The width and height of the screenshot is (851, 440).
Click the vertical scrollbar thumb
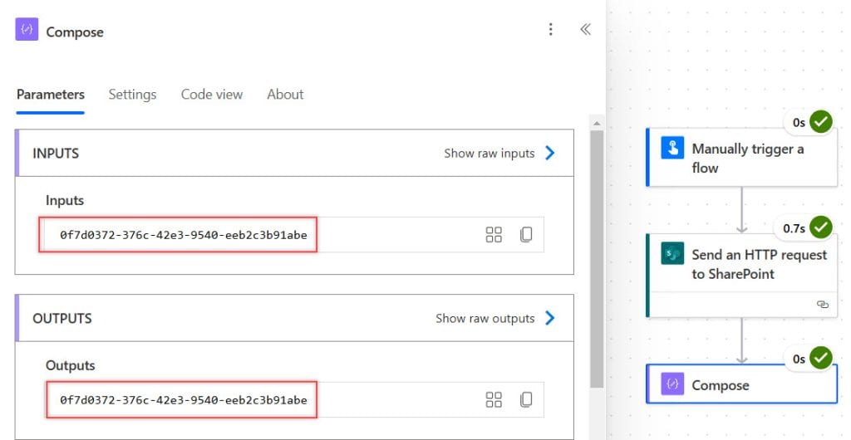597,258
